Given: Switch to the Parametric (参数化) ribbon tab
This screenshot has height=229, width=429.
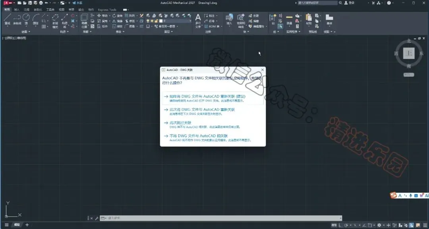Looking at the screenshot, I should coord(38,10).
